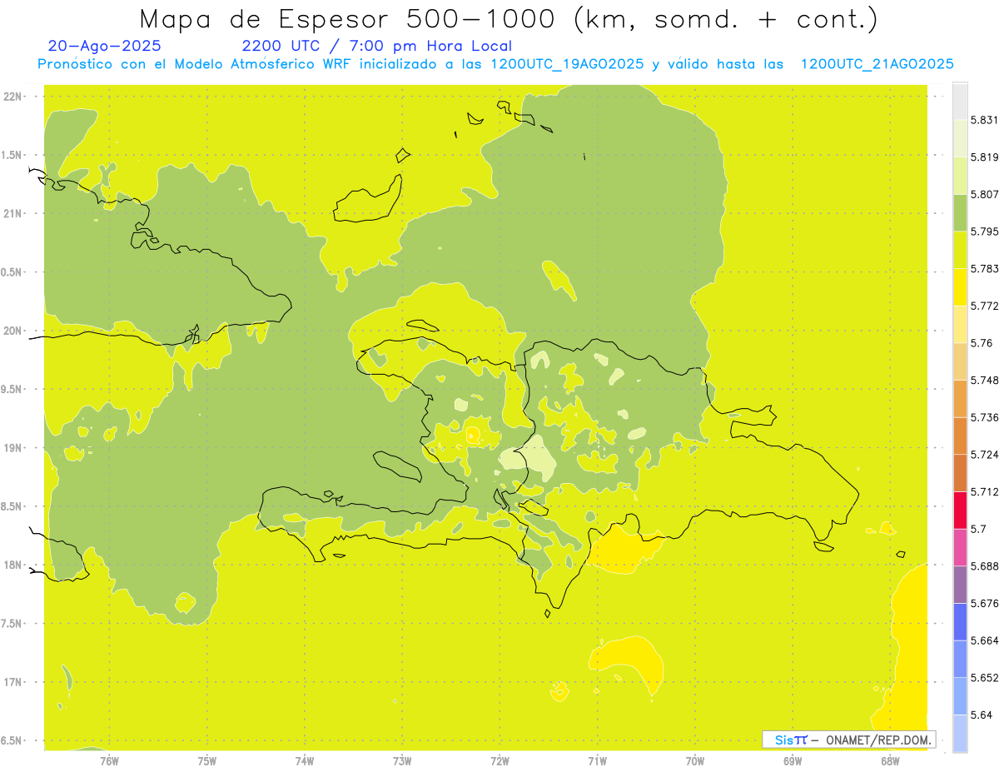This screenshot has height=772, width=999.
Task: Click the legend value 5.652
Action: click(985, 678)
